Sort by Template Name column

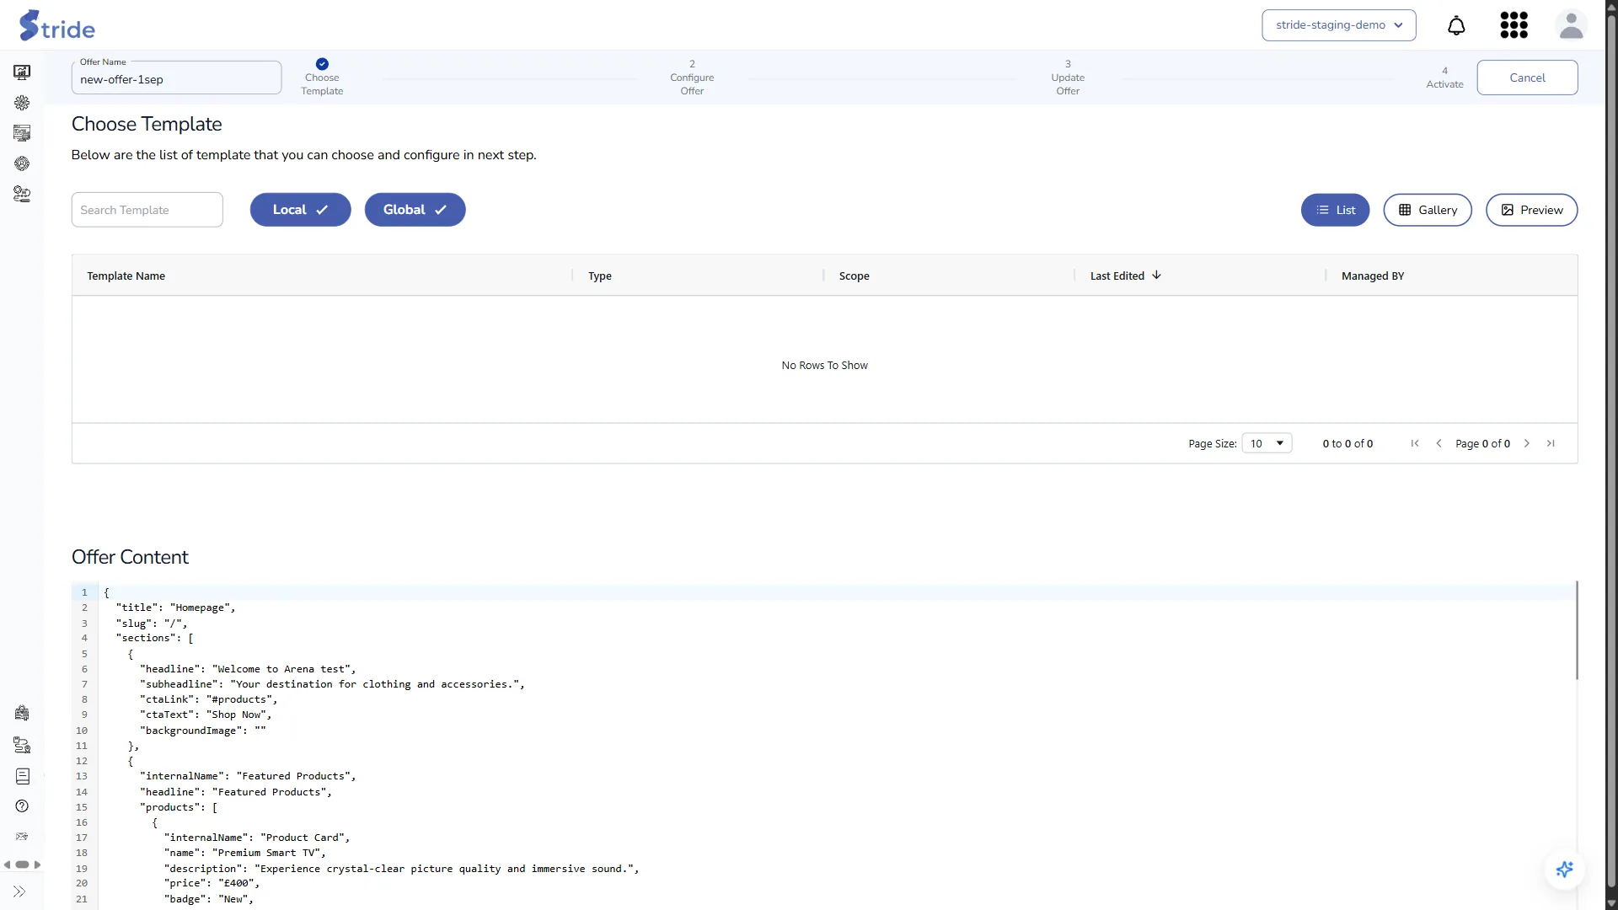tap(126, 276)
